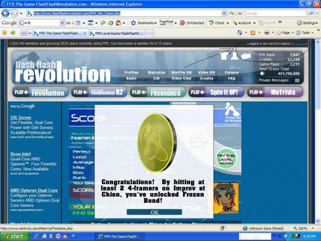Click the greyed AutoFill icon
The width and height of the screenshot is (321, 241).
click(x=261, y=23)
